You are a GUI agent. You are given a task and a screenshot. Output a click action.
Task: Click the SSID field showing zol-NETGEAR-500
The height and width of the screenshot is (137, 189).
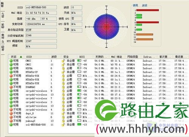[x=41, y=7]
